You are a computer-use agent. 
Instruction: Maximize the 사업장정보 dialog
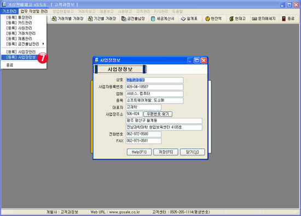(197, 61)
